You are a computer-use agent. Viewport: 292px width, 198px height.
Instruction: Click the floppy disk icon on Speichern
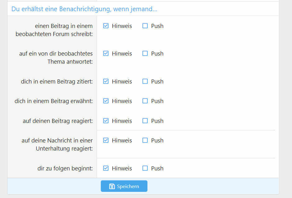112,186
